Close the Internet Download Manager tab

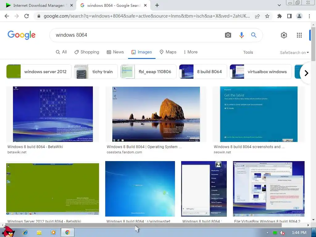(x=72, y=6)
